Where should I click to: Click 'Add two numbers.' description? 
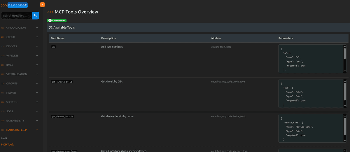point(112,47)
